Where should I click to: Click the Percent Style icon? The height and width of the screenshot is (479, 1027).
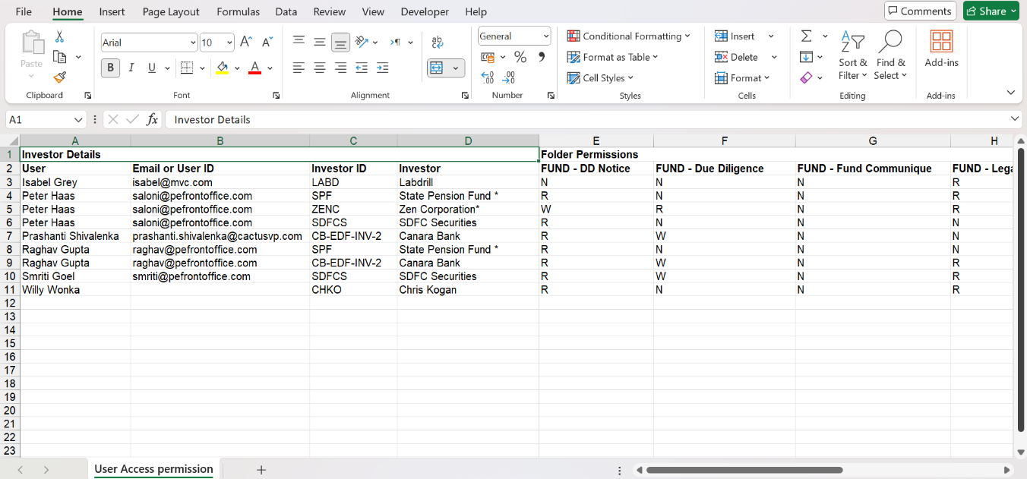520,57
